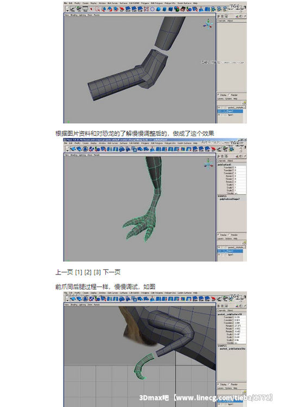This screenshot has width=292, height=407.
Task: Click the polygon Cube icon in top Maya shelf
Action: (x=170, y=9)
